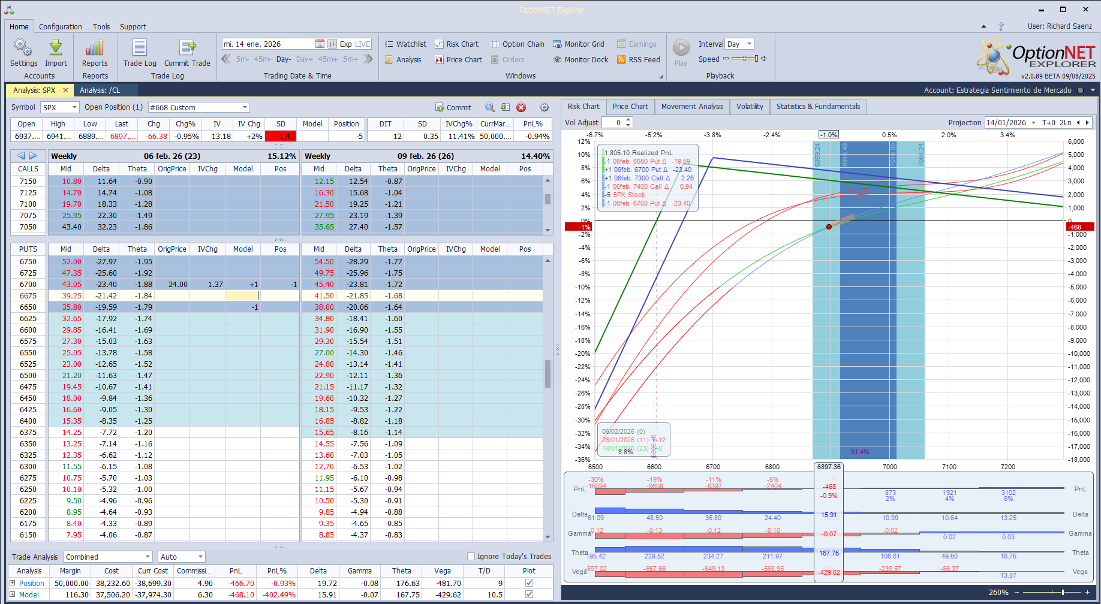Increase Vol Adjust with up stepper
The image size is (1101, 604).
pyautogui.click(x=628, y=120)
